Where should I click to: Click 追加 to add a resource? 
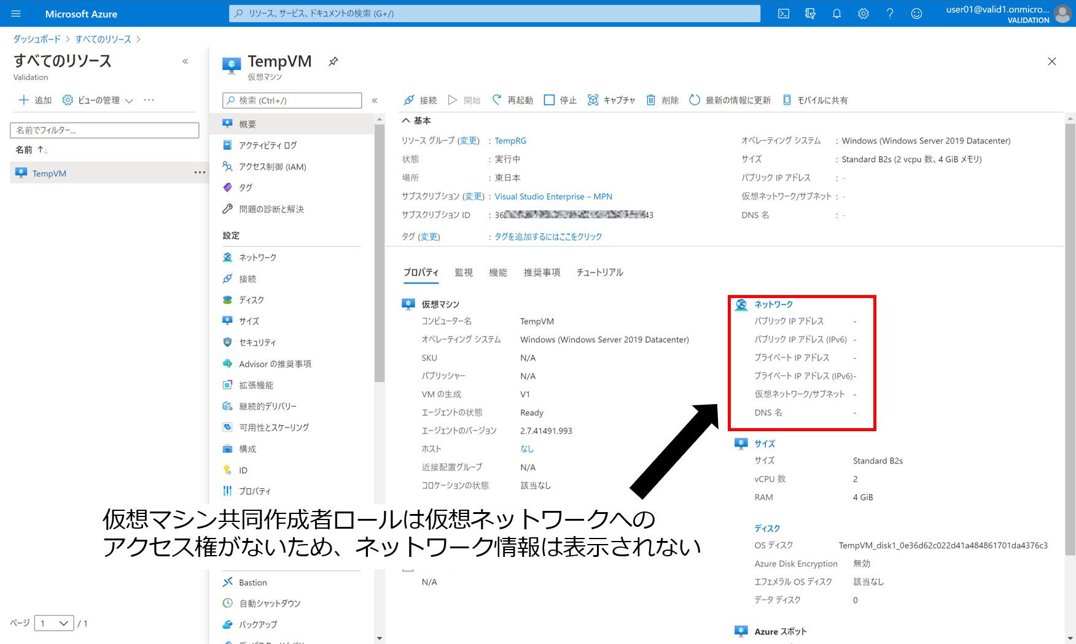[35, 100]
